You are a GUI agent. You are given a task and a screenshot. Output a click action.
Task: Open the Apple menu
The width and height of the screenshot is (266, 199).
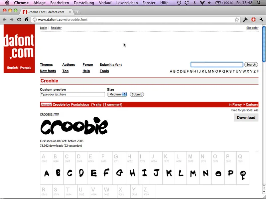[x=7, y=3]
